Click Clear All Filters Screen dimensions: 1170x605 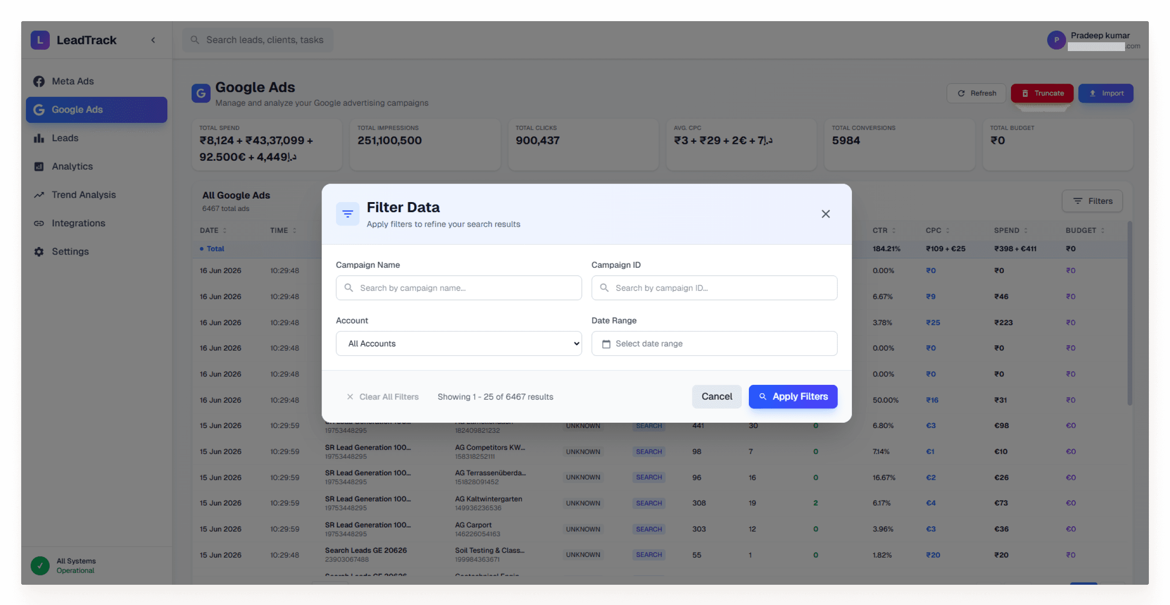(382, 397)
